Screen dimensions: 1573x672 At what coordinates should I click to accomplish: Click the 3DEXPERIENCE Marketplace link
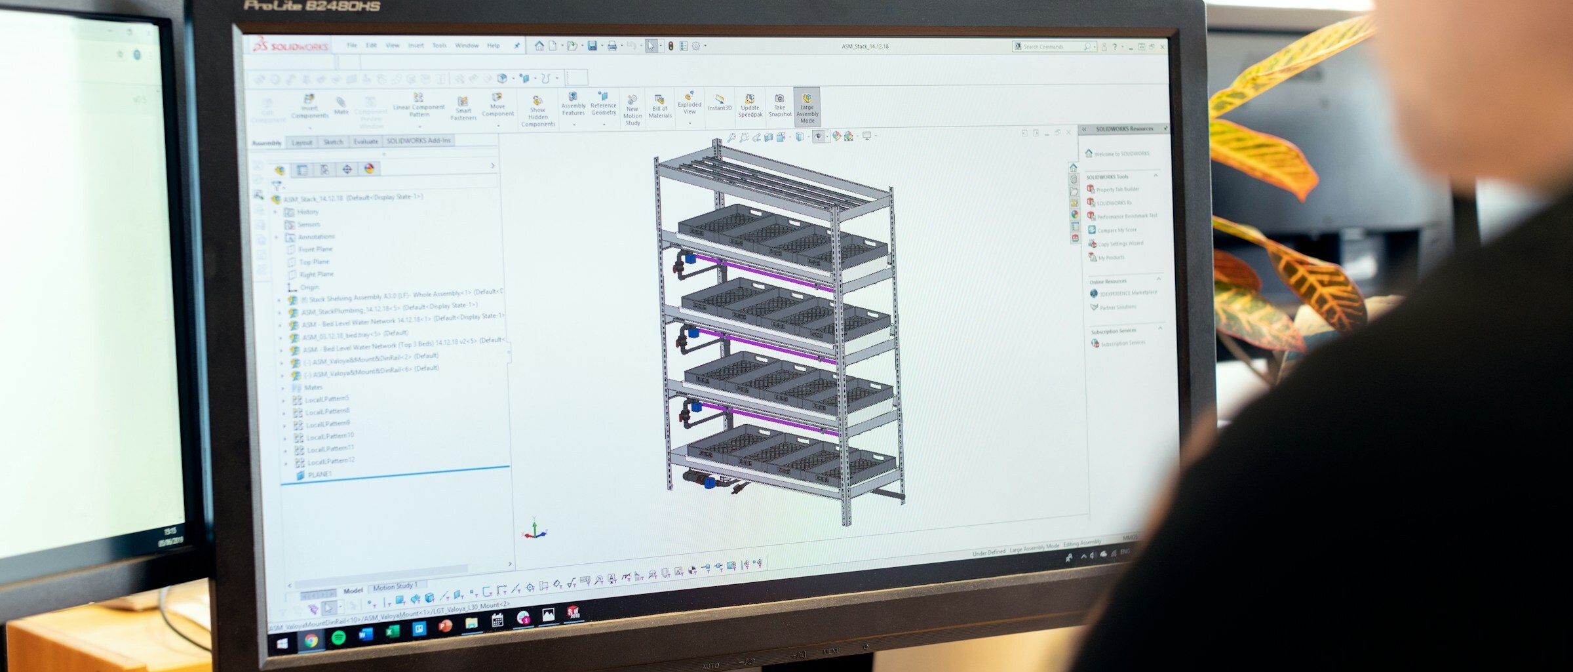(x=1123, y=293)
